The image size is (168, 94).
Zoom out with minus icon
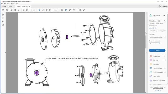pyautogui.click(x=47, y=10)
